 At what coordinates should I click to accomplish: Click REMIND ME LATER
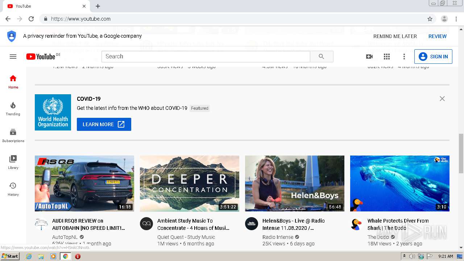tap(395, 36)
